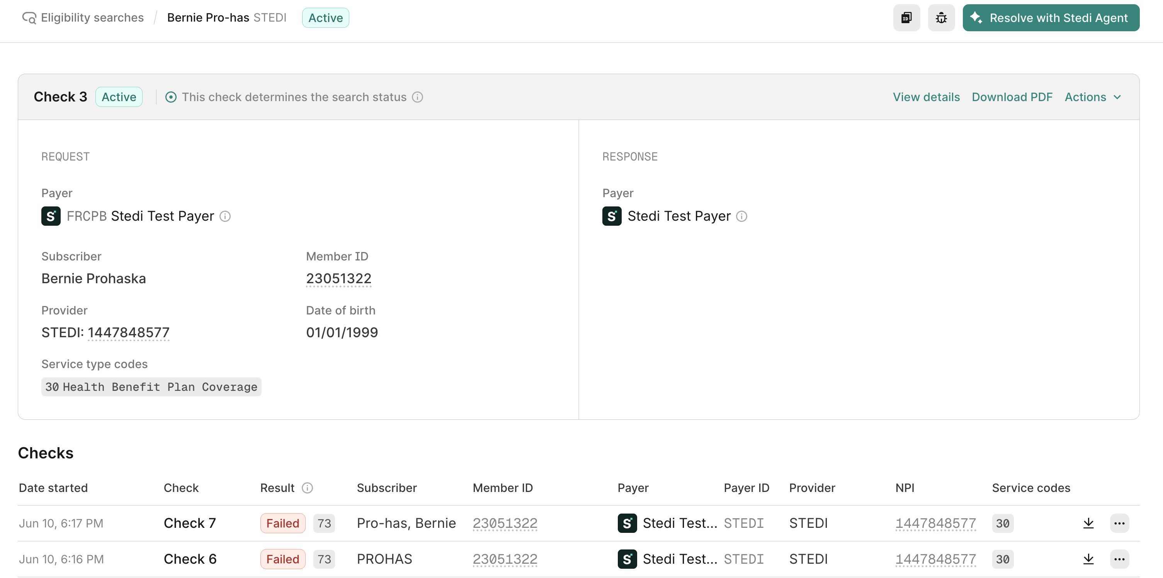Screen dimensions: 1163x578
Task: Click the search status target icon
Action: click(171, 97)
